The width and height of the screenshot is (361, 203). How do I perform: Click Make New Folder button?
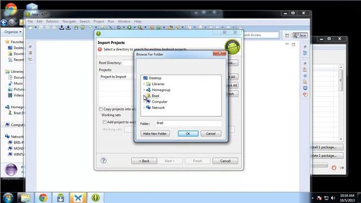pyautogui.click(x=155, y=134)
